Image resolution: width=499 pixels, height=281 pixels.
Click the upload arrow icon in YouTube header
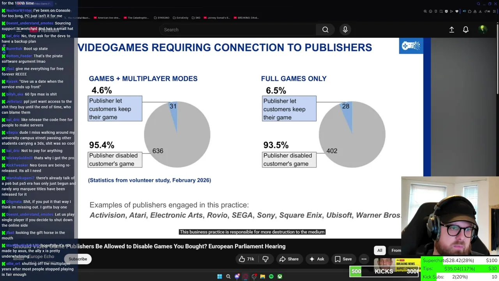click(x=451, y=30)
